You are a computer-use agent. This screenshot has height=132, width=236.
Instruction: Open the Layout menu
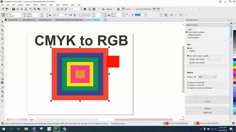pos(20,5)
